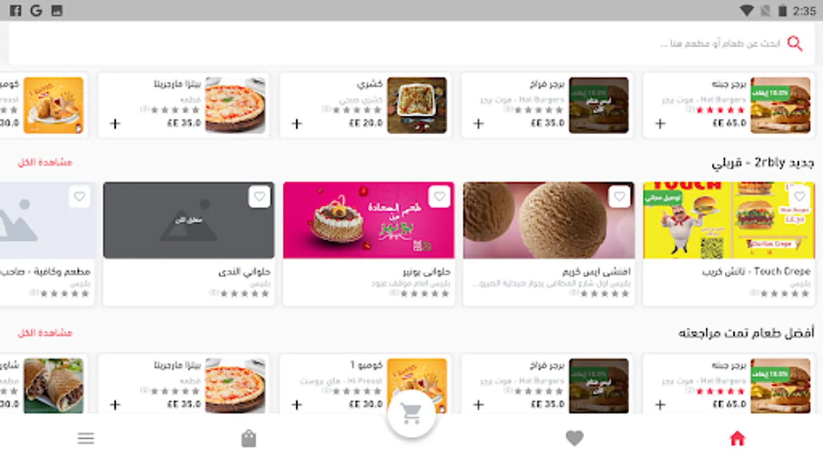This screenshot has height=463, width=823.
Task: Click the food or restaurant search field
Action: point(411,44)
